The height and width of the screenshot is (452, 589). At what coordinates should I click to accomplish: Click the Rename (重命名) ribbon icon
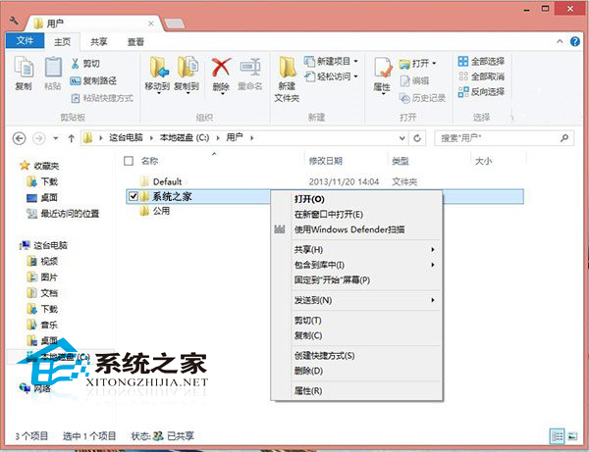(250, 75)
